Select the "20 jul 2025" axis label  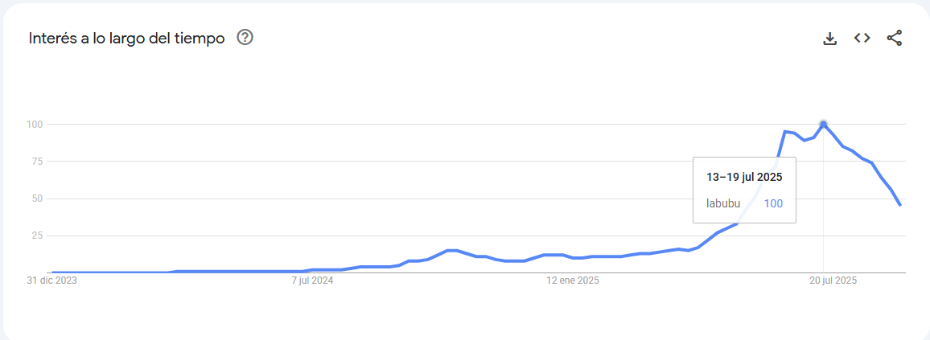coord(833,281)
